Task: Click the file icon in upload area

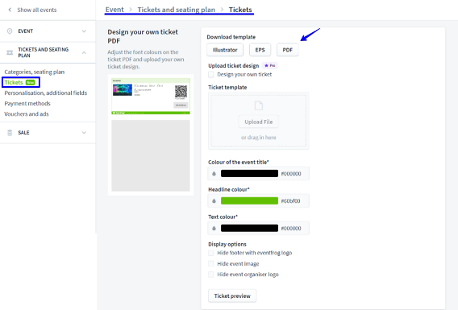Action: tap(259, 105)
